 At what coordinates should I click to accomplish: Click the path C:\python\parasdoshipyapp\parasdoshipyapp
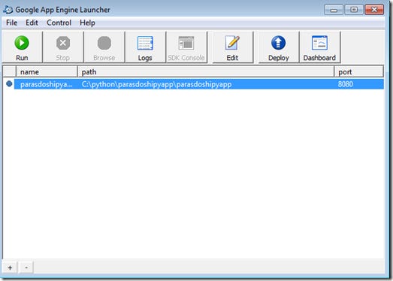(x=156, y=84)
